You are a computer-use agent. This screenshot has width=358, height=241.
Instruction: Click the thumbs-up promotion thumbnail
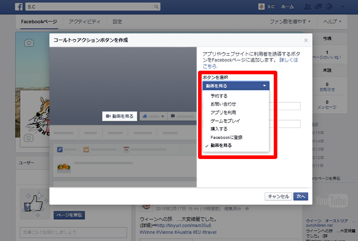pos(35,204)
